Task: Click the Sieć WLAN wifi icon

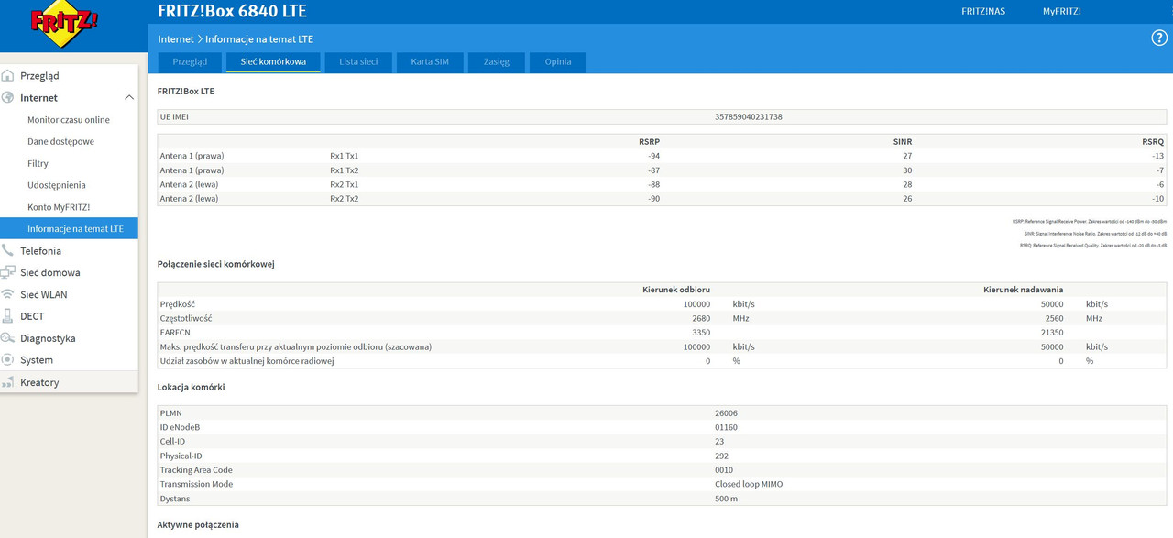Action: (8, 294)
